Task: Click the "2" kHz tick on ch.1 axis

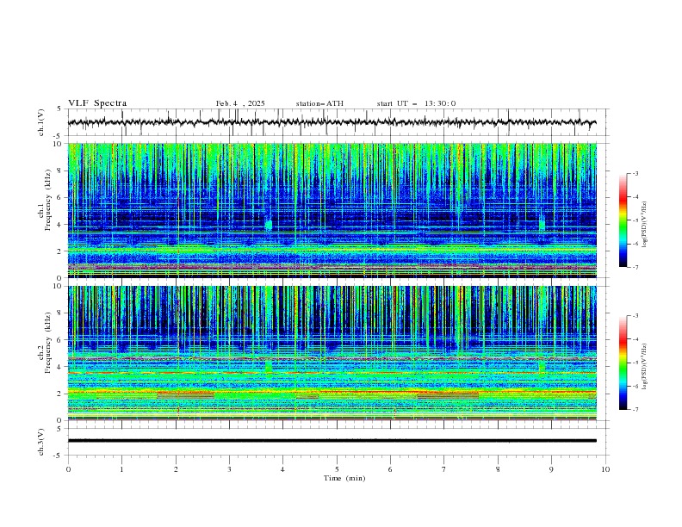Action: 60,251
